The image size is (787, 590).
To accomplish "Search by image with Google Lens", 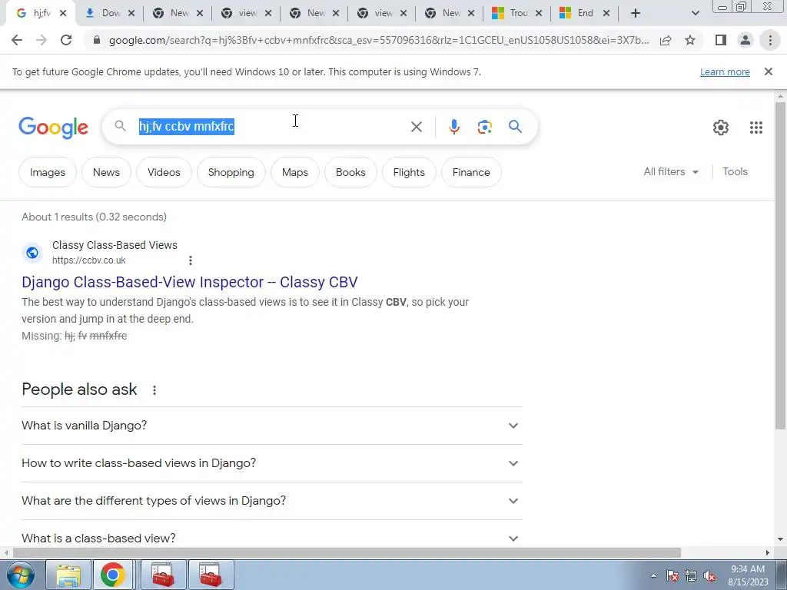I will 484,127.
